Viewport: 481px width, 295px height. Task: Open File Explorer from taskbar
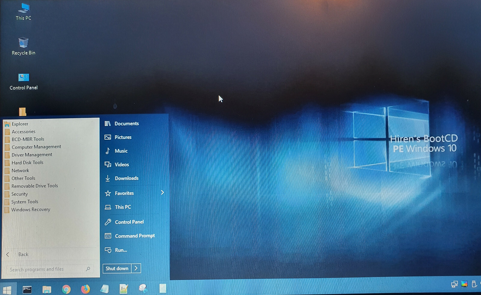47,289
